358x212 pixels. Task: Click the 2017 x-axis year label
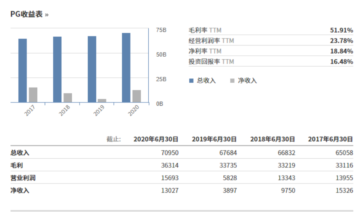[x=30, y=110]
